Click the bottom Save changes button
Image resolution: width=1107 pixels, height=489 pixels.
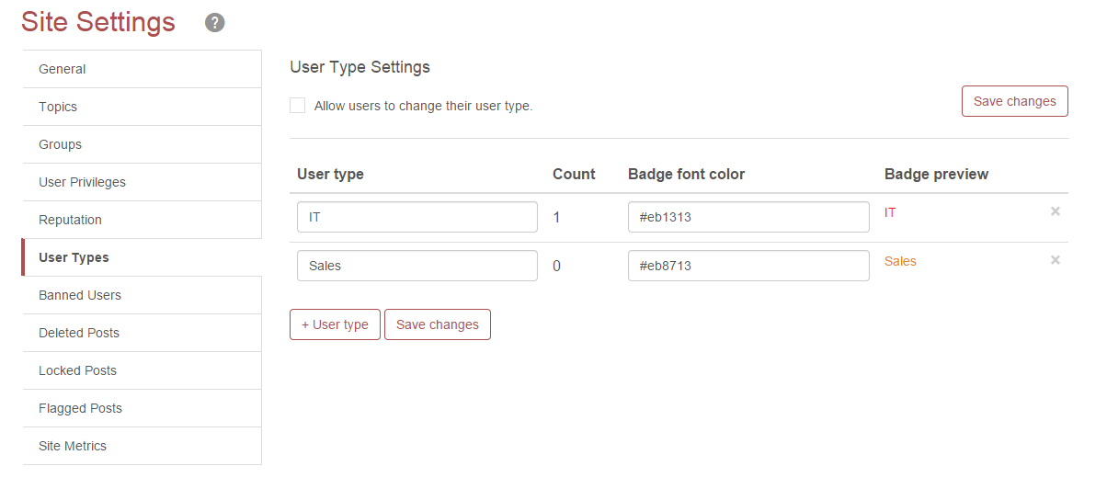tap(437, 324)
